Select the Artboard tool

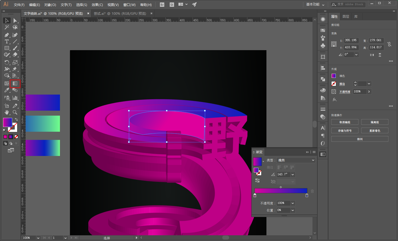[x=7, y=106]
